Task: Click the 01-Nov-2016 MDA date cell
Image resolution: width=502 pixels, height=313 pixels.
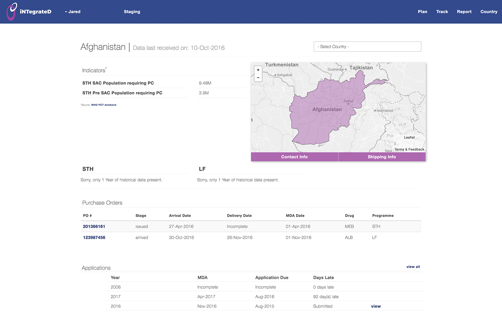Action: click(298, 238)
